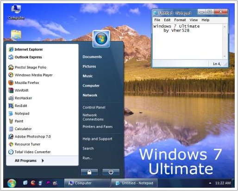Select the folder icon on desktop
Screen dimensions: 238x191
click(x=16, y=35)
